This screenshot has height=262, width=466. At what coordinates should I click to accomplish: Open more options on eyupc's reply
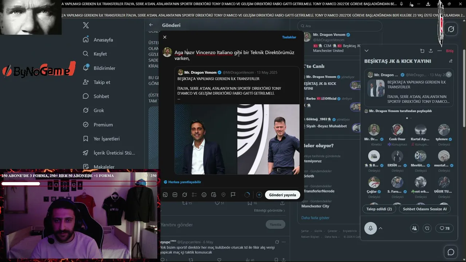pos(284,242)
